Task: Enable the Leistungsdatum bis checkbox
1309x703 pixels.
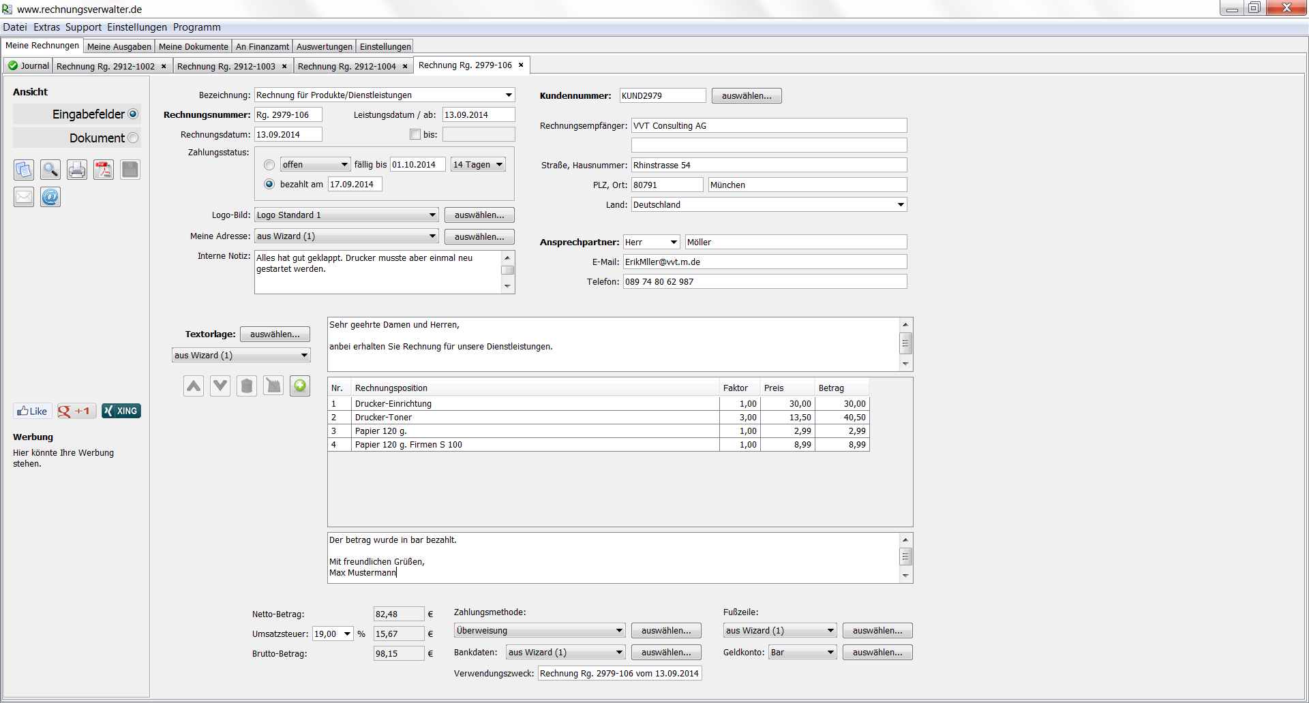Action: point(415,134)
